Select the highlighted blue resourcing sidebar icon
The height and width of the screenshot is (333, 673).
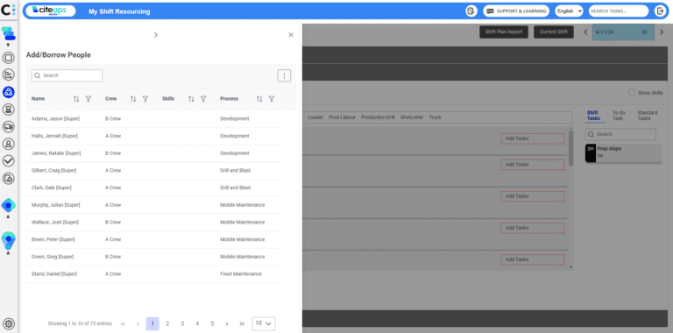point(9,92)
